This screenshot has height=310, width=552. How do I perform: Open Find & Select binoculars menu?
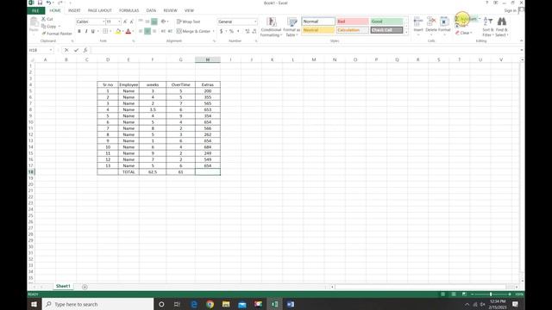[502, 27]
